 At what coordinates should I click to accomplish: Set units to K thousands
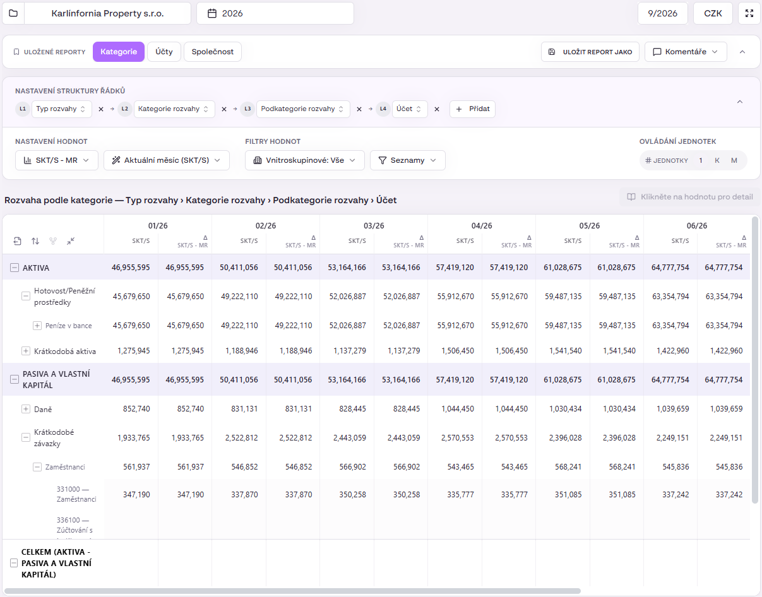click(717, 160)
